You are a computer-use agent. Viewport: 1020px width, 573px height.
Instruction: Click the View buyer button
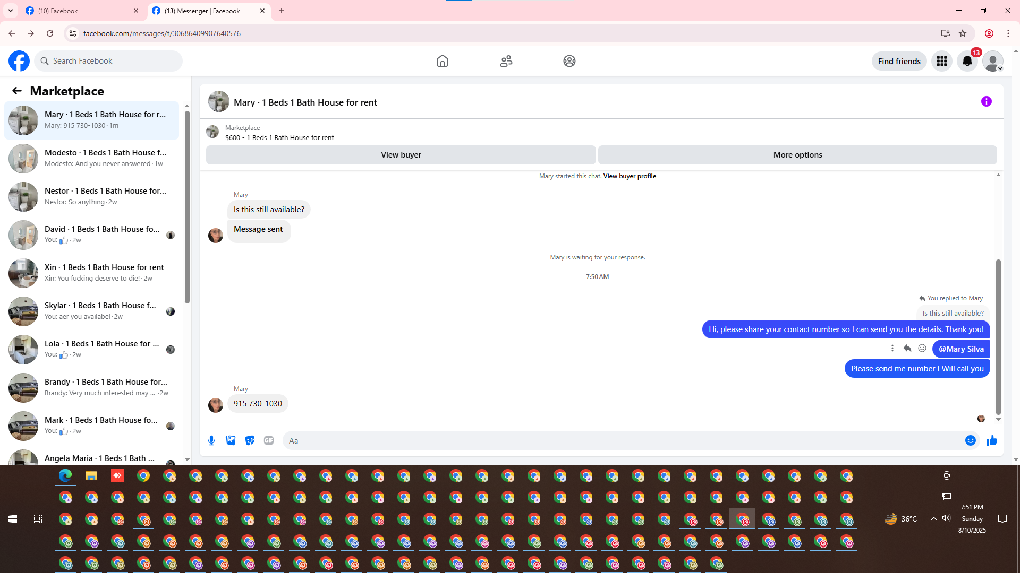(x=401, y=155)
